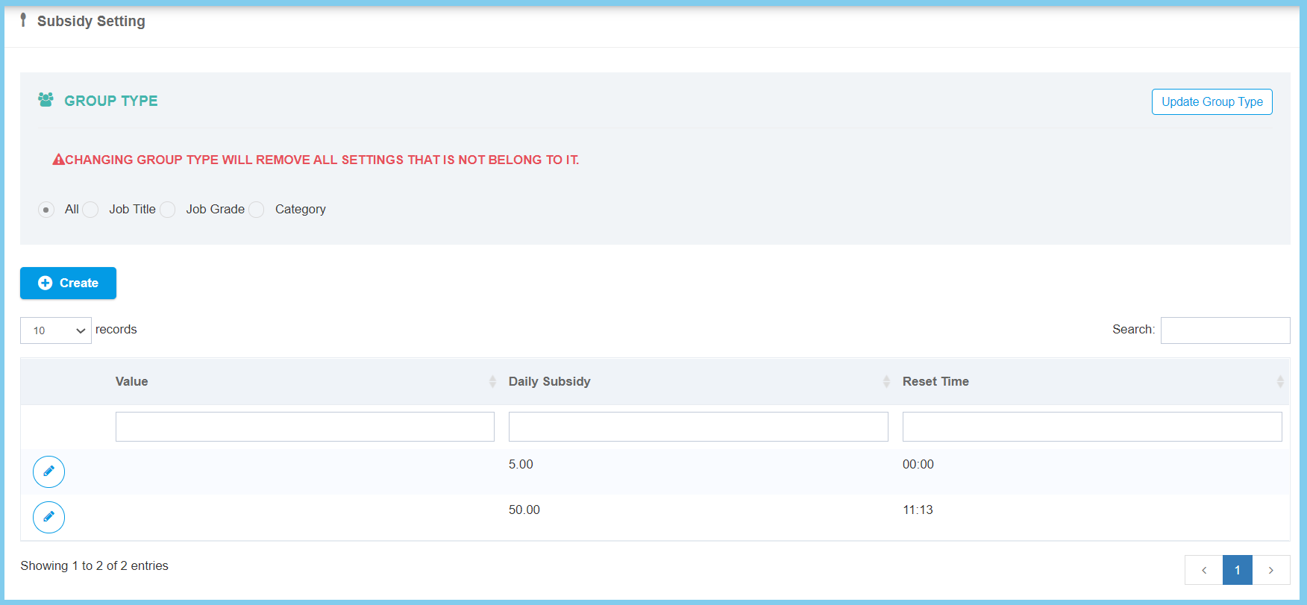Screen dimensions: 1307x605
Task: Focus the Search input field
Action: [1225, 330]
